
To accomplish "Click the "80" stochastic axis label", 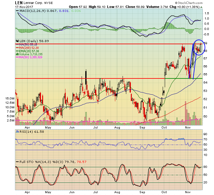I will tap(205, 167).
